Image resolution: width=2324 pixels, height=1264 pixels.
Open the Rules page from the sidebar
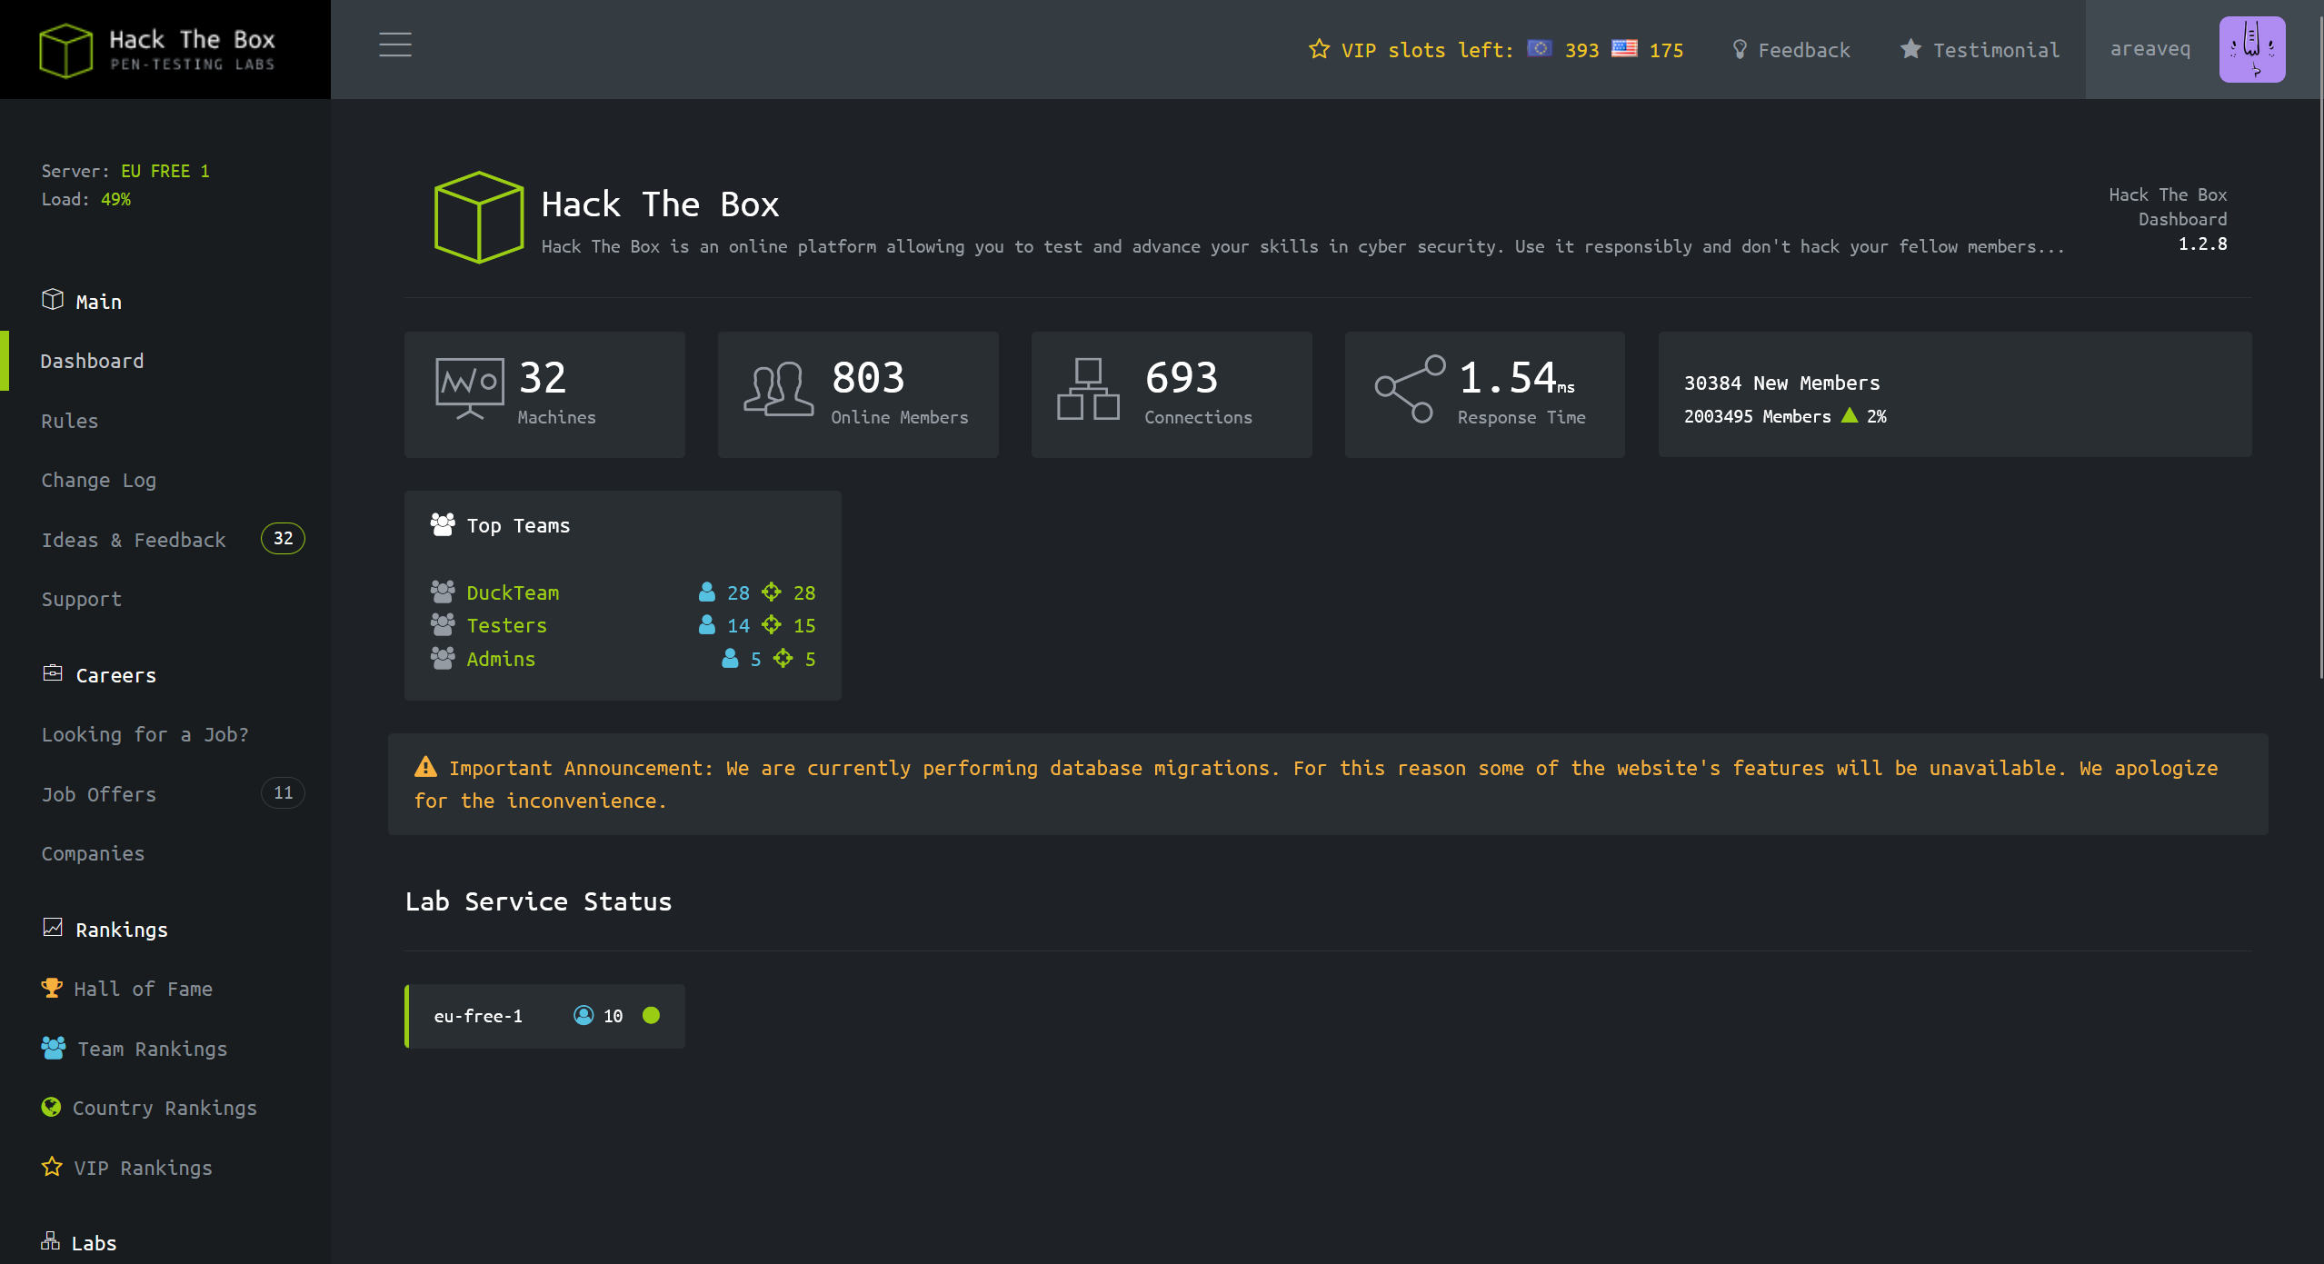(x=70, y=420)
